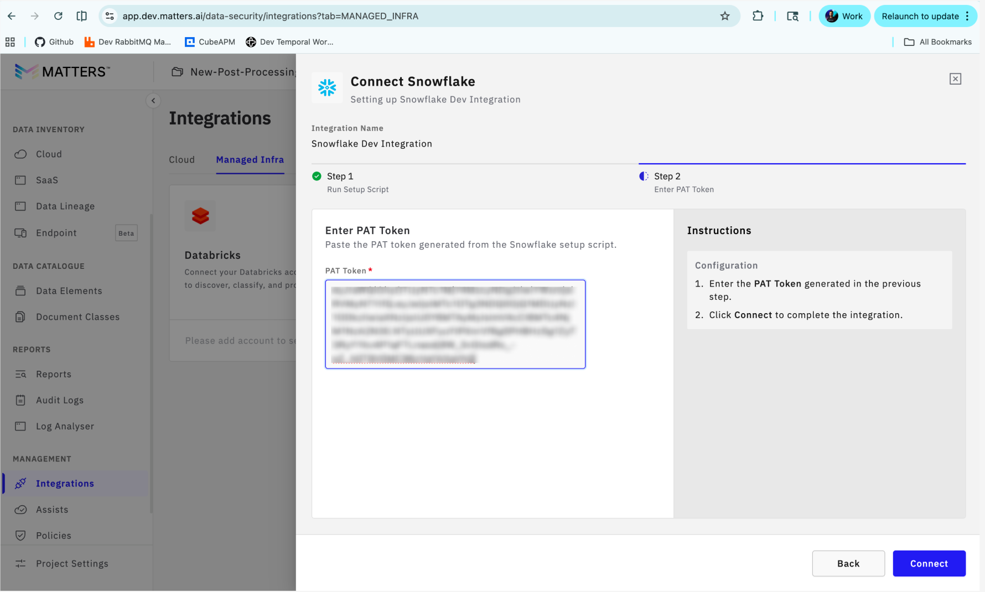The width and height of the screenshot is (985, 592).
Task: Click the Databricks logo icon
Action: [200, 216]
